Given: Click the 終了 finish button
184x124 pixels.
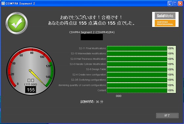Looking at the screenshot, I should (167, 115).
